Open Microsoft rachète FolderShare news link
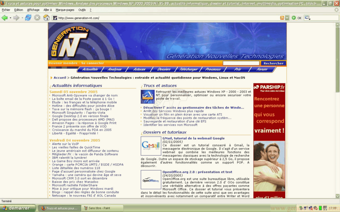Screen dimensions: 340x212 click(75, 185)
